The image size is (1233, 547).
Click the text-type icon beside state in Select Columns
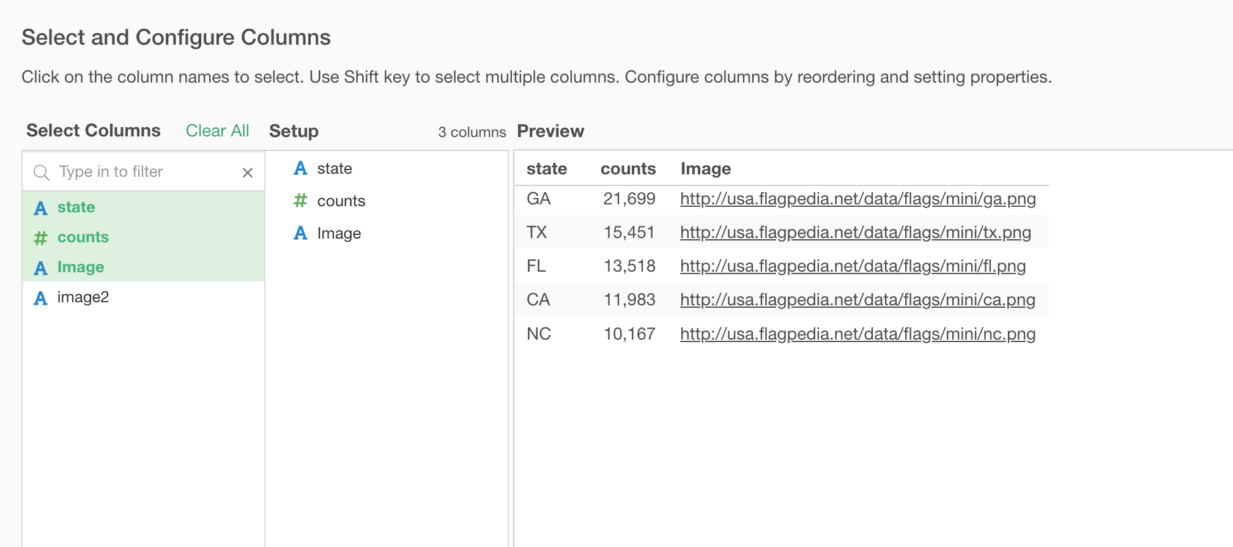[x=41, y=208]
